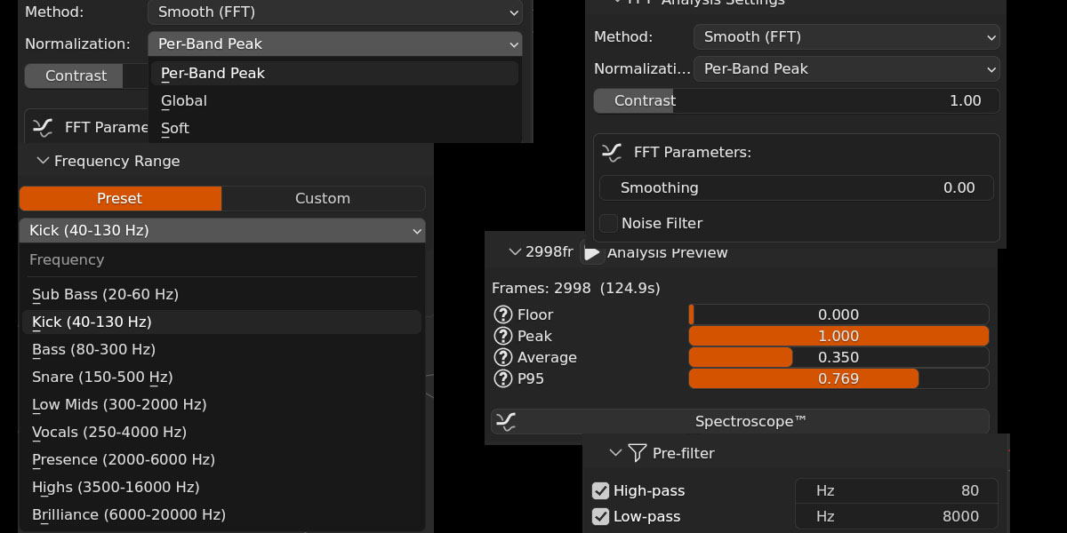Open the Kick (40-130 Hz) preset dropdown

(222, 230)
